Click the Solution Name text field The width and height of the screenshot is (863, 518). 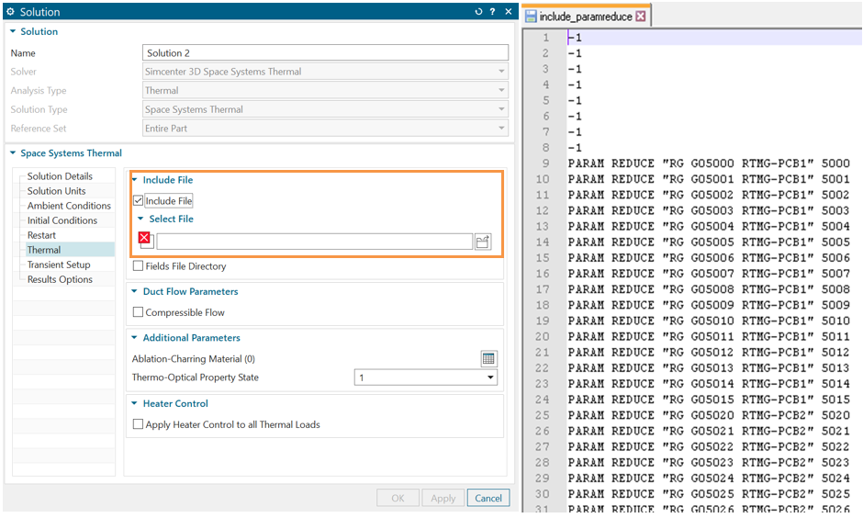point(325,53)
